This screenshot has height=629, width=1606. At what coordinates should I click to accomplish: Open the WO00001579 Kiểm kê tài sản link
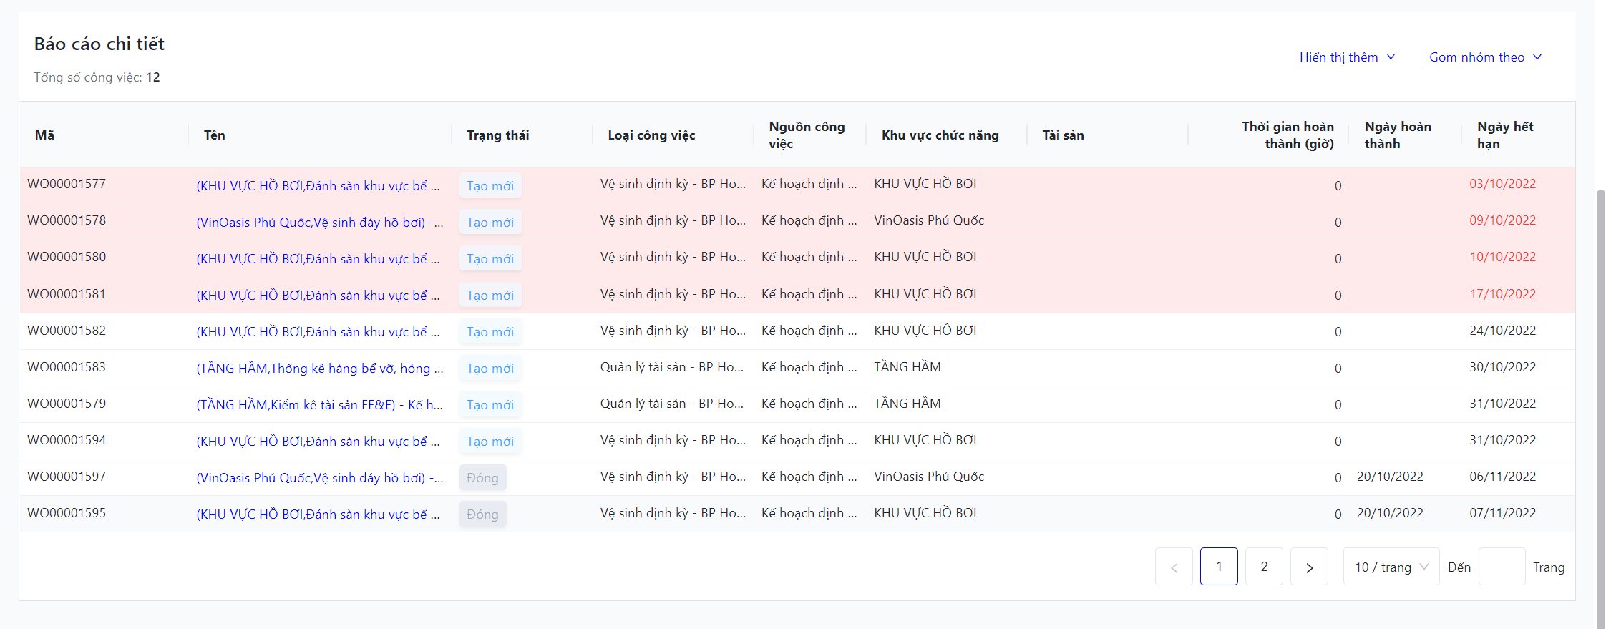tap(319, 405)
